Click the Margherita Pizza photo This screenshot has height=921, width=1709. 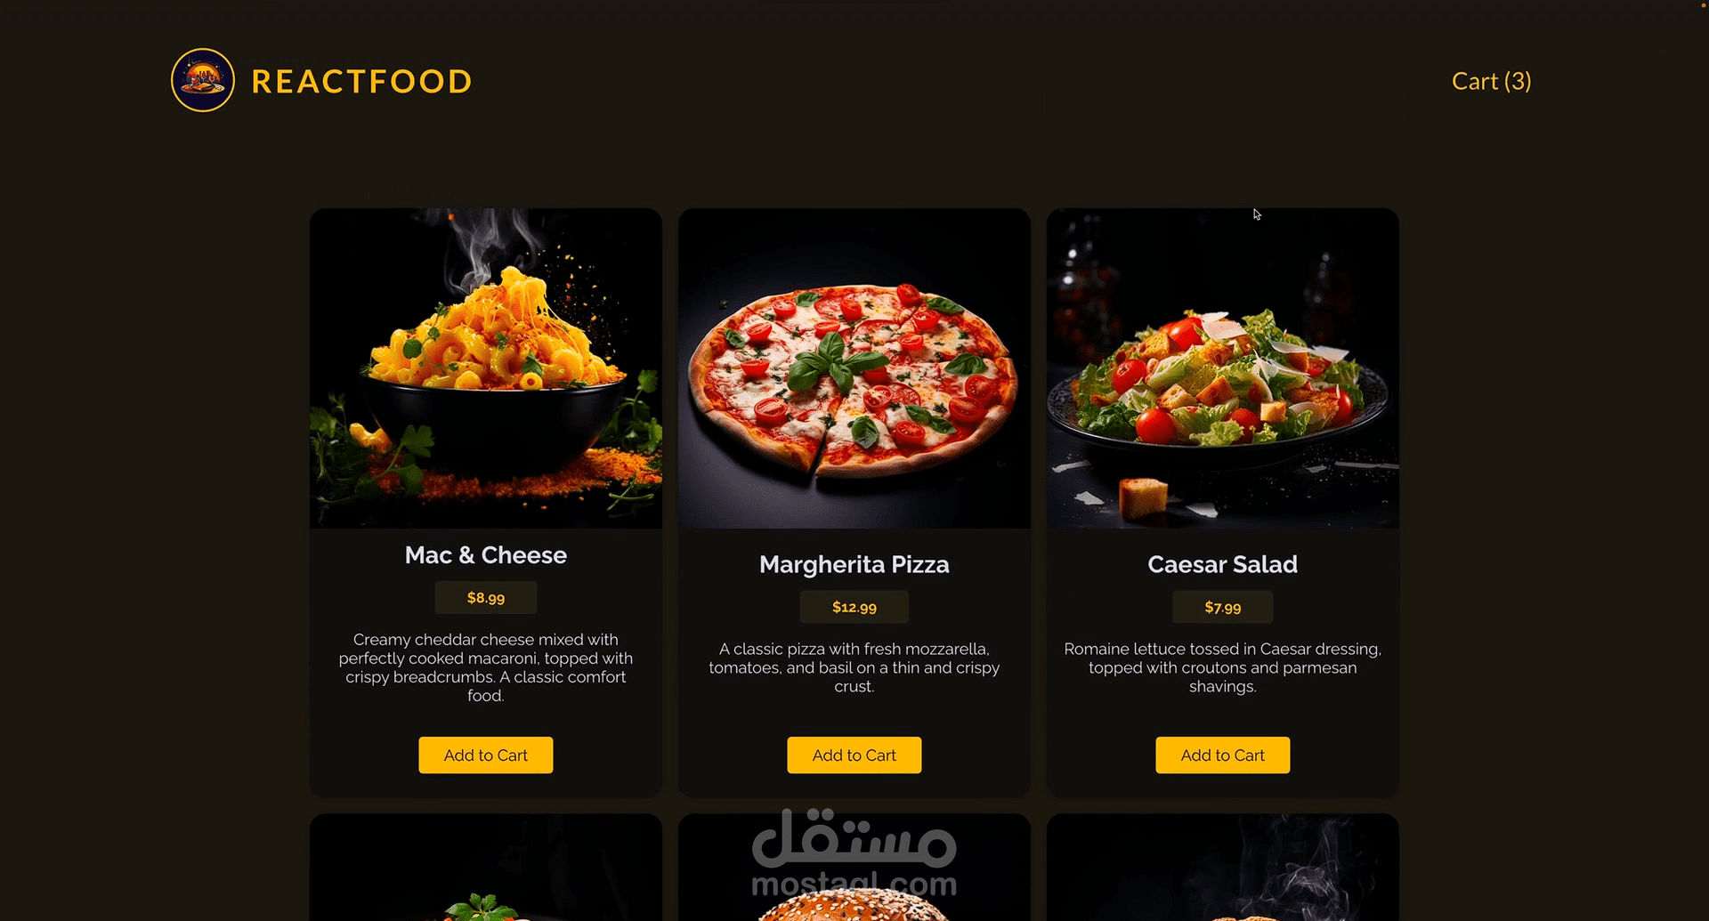[x=854, y=368]
